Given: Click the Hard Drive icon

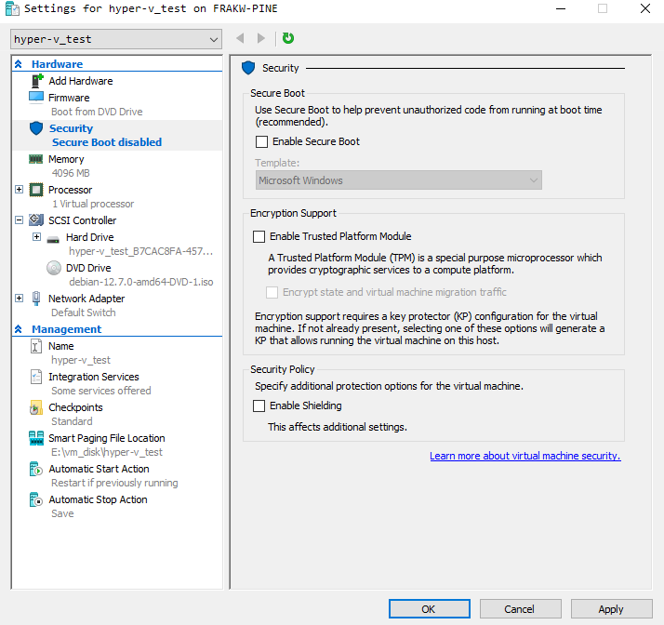Looking at the screenshot, I should 53,240.
